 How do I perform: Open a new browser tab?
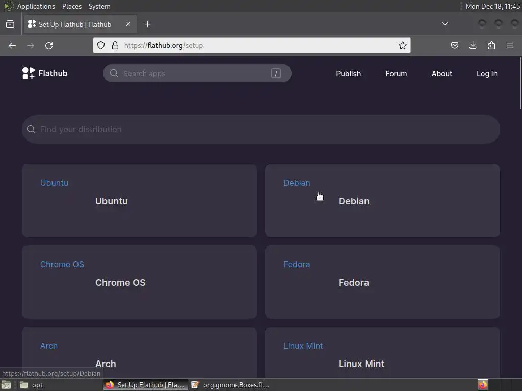pos(147,24)
